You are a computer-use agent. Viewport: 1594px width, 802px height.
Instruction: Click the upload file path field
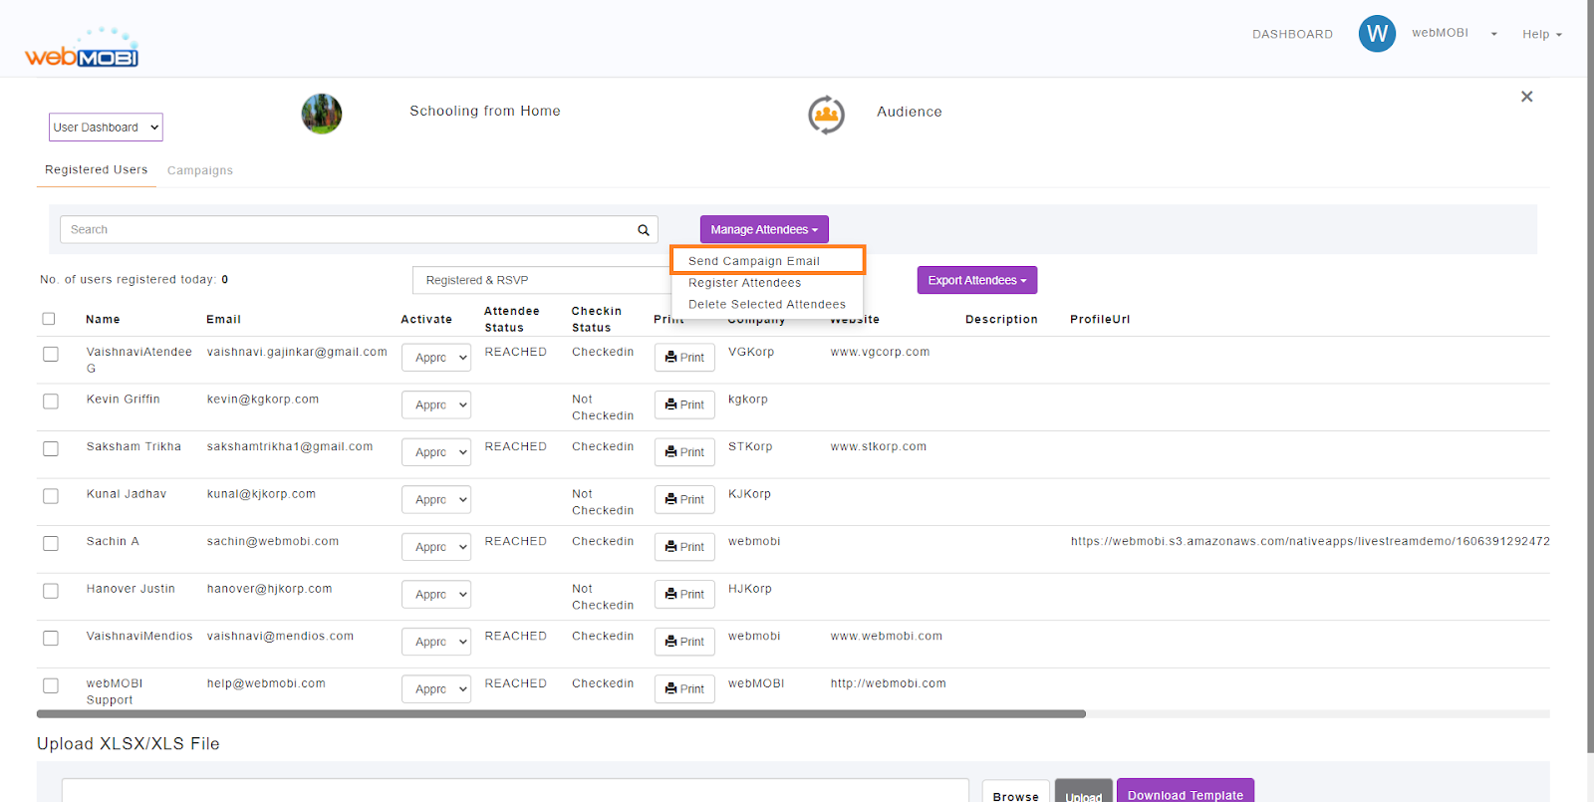pyautogui.click(x=515, y=792)
